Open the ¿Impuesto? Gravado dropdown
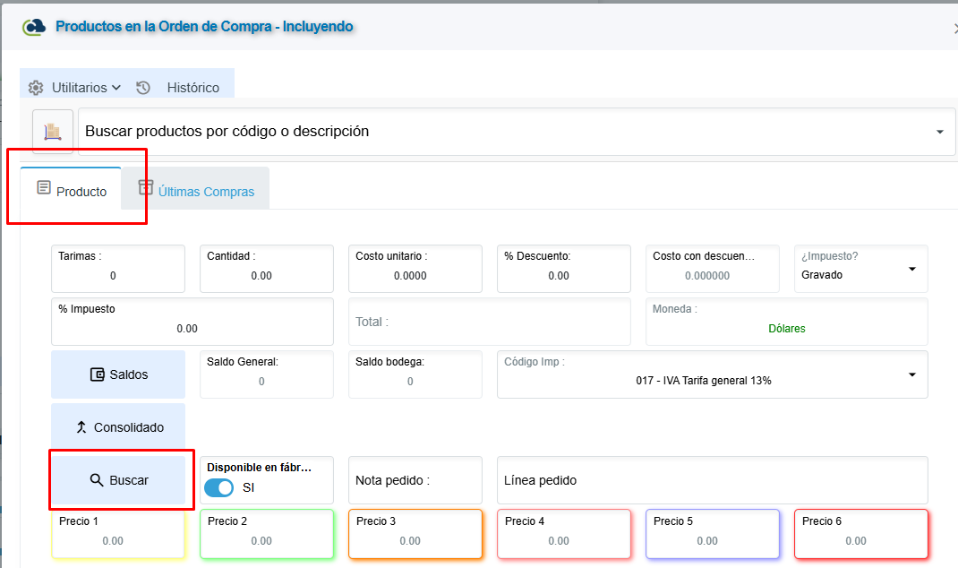Screen dimensions: 958x568 (860, 269)
